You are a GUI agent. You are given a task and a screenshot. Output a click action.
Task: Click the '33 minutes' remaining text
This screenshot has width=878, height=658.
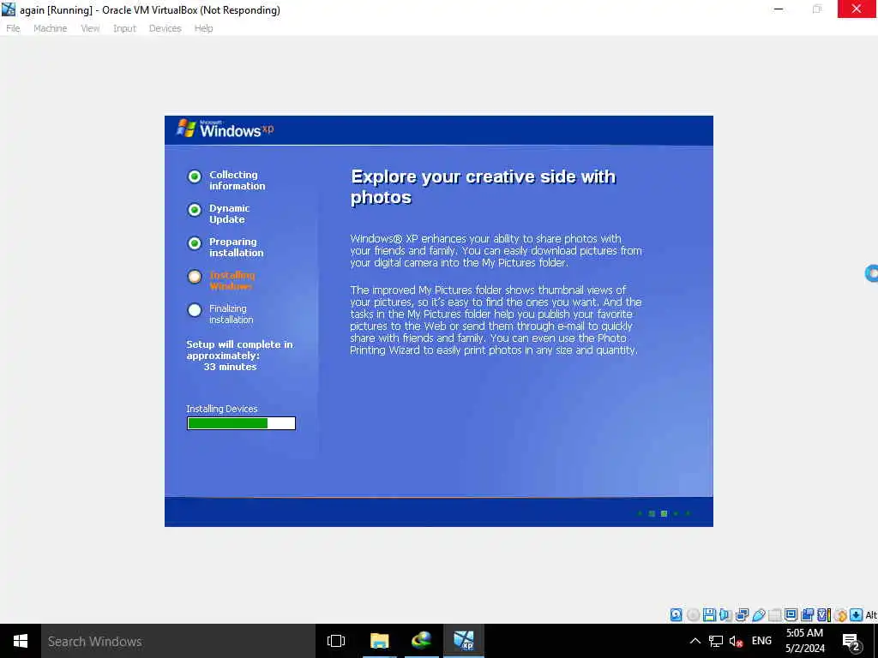coord(230,367)
